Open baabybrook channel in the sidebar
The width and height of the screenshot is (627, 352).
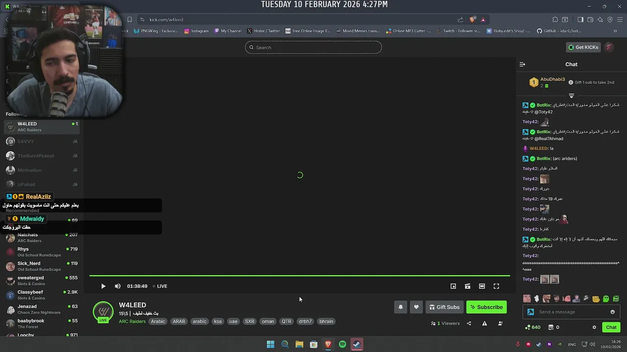pyautogui.click(x=41, y=324)
